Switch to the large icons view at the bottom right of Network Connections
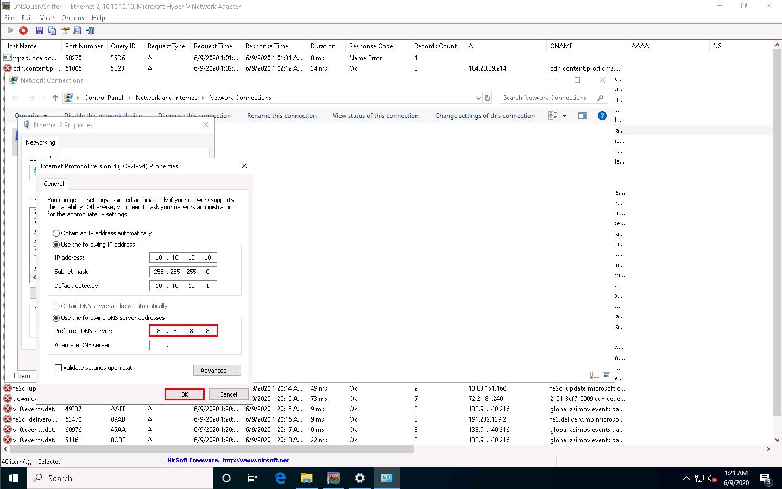The width and height of the screenshot is (782, 489). click(x=607, y=375)
